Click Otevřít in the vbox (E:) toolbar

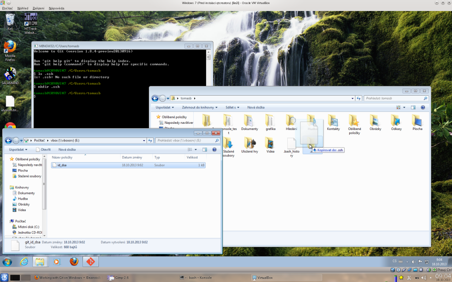[43, 150]
